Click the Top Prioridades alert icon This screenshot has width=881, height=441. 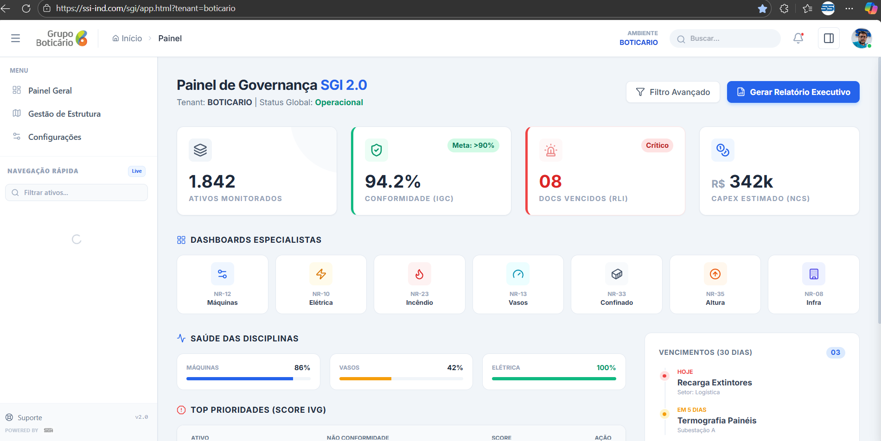pos(181,410)
